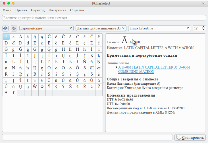Select the capital Ş with cedilla

point(78,74)
